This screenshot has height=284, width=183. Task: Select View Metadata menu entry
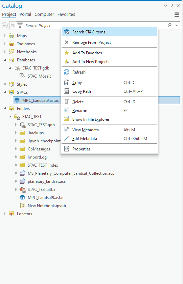coord(109,130)
